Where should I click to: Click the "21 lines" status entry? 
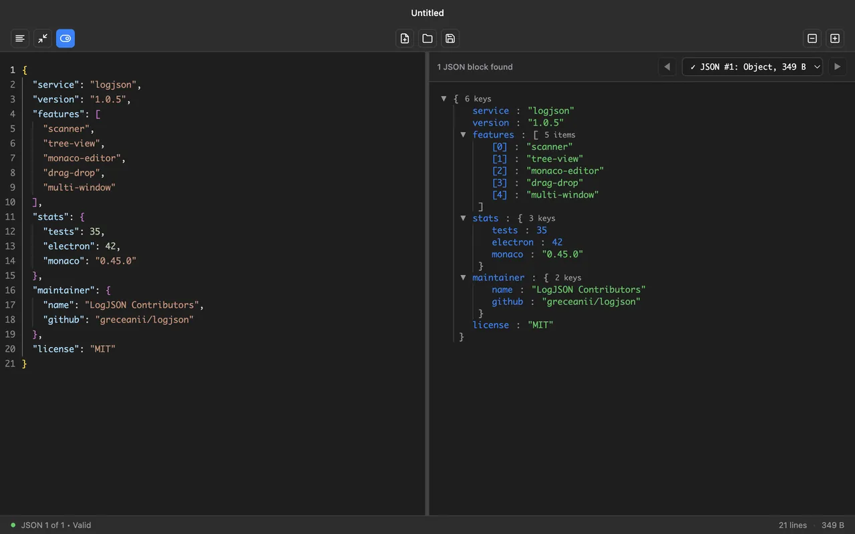click(793, 525)
